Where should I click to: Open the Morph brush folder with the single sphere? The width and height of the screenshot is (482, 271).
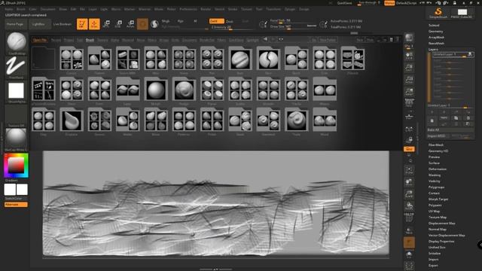click(x=156, y=90)
